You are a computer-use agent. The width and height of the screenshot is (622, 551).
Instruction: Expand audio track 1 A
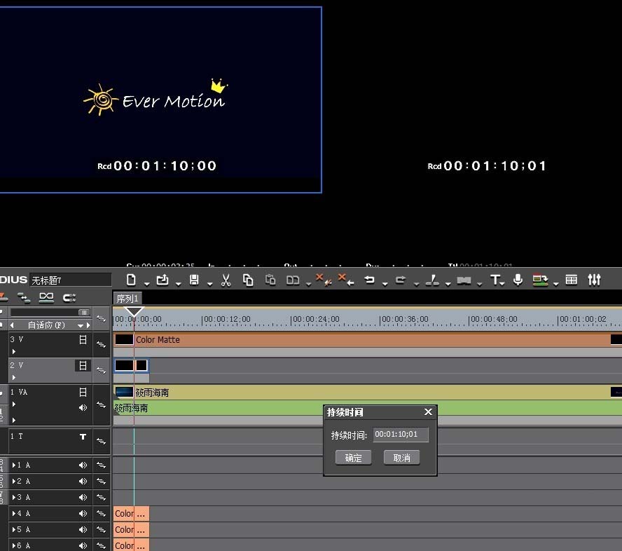(x=14, y=465)
